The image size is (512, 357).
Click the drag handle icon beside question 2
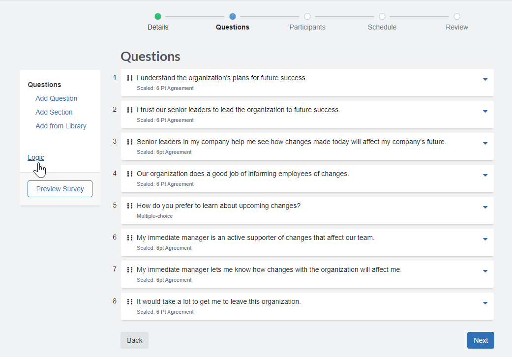click(129, 110)
